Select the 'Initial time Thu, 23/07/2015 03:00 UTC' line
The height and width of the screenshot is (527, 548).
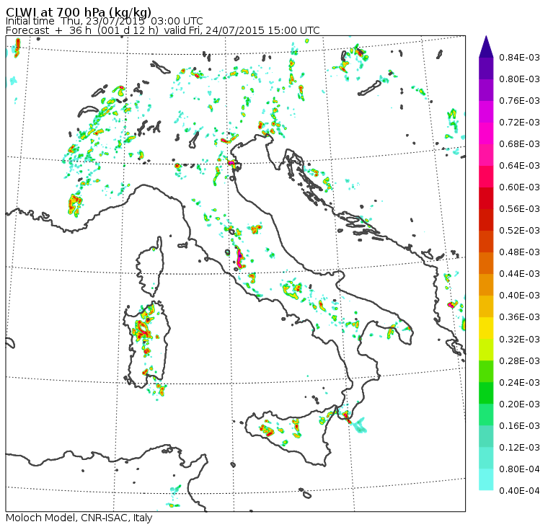point(104,22)
